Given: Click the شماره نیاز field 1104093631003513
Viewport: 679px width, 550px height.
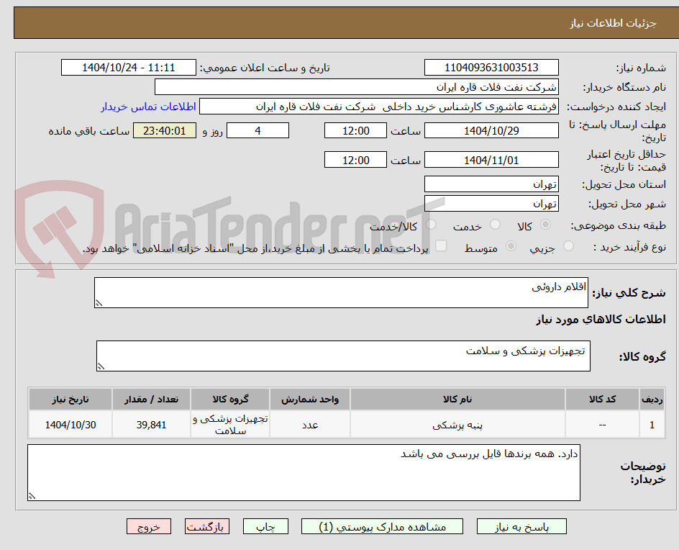Looking at the screenshot, I should pos(491,68).
